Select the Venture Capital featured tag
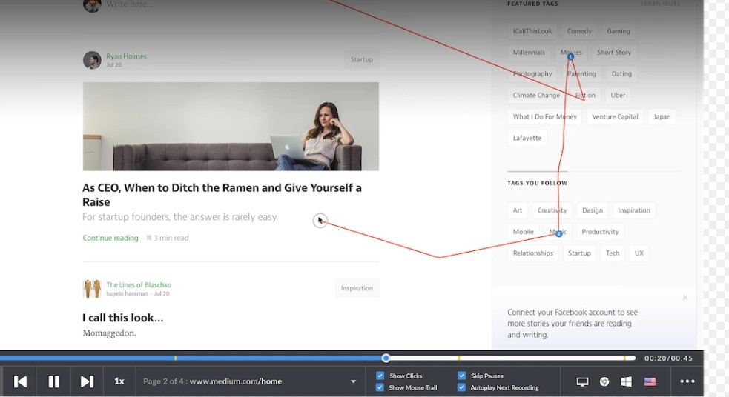The image size is (729, 397). point(615,116)
